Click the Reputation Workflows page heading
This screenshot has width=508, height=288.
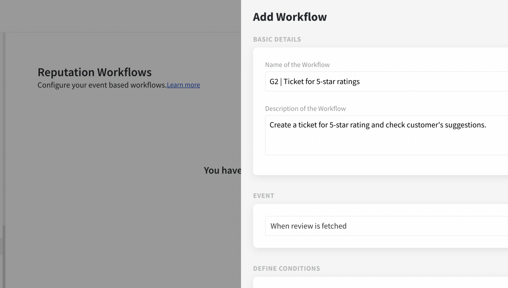(x=94, y=72)
